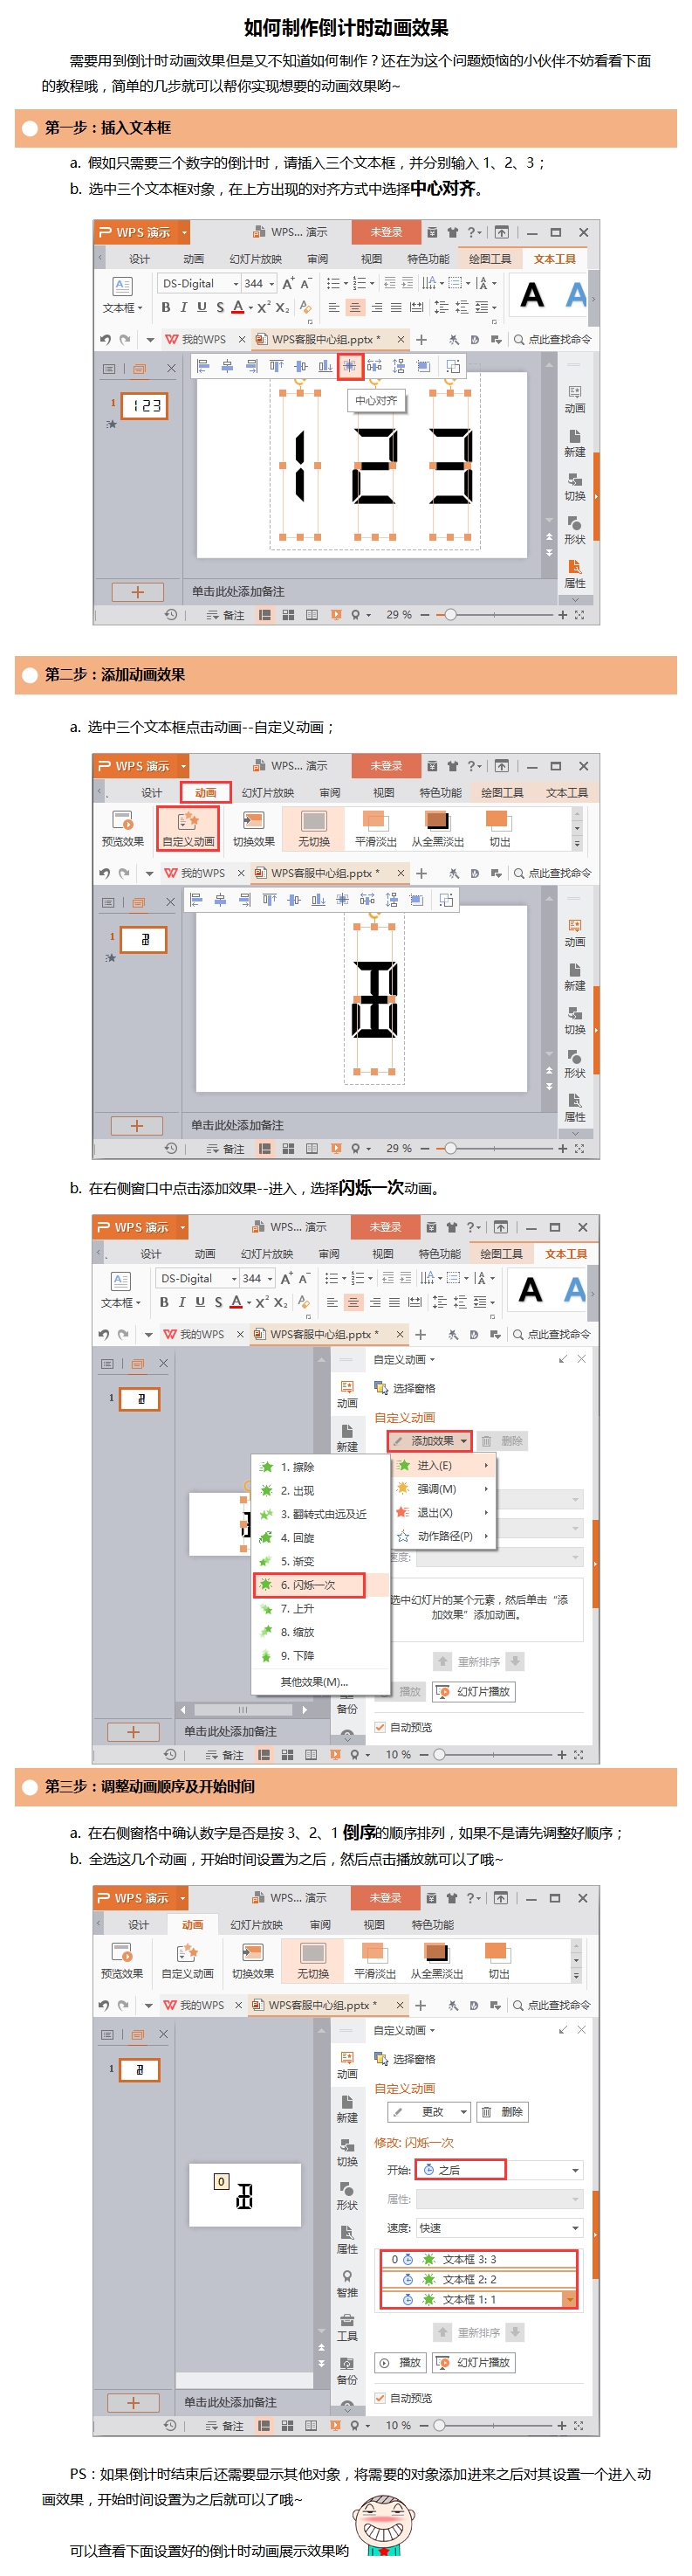
Task: Toggle 备注 notes in step 3 status bar
Action: click(x=224, y=2426)
